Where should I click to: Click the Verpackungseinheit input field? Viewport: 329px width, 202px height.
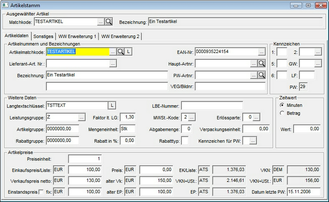[256, 129]
